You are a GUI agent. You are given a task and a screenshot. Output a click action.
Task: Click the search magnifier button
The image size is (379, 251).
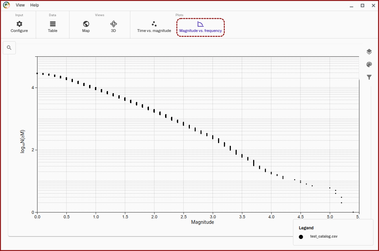tap(9, 47)
